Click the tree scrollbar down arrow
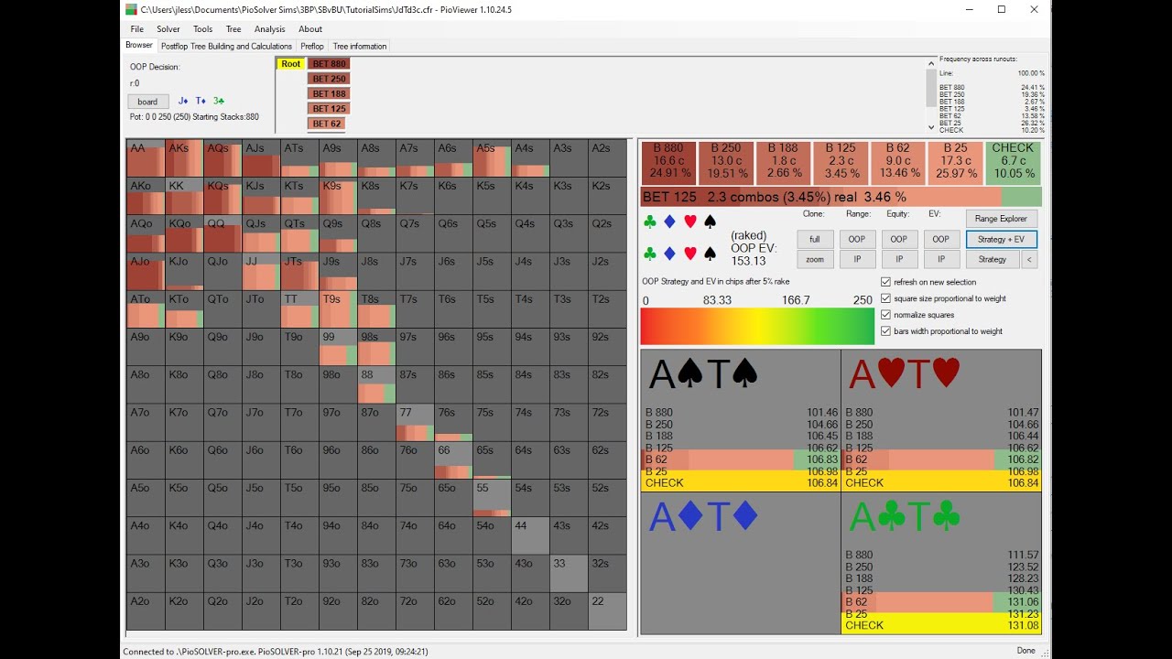The width and height of the screenshot is (1172, 659). click(931, 127)
